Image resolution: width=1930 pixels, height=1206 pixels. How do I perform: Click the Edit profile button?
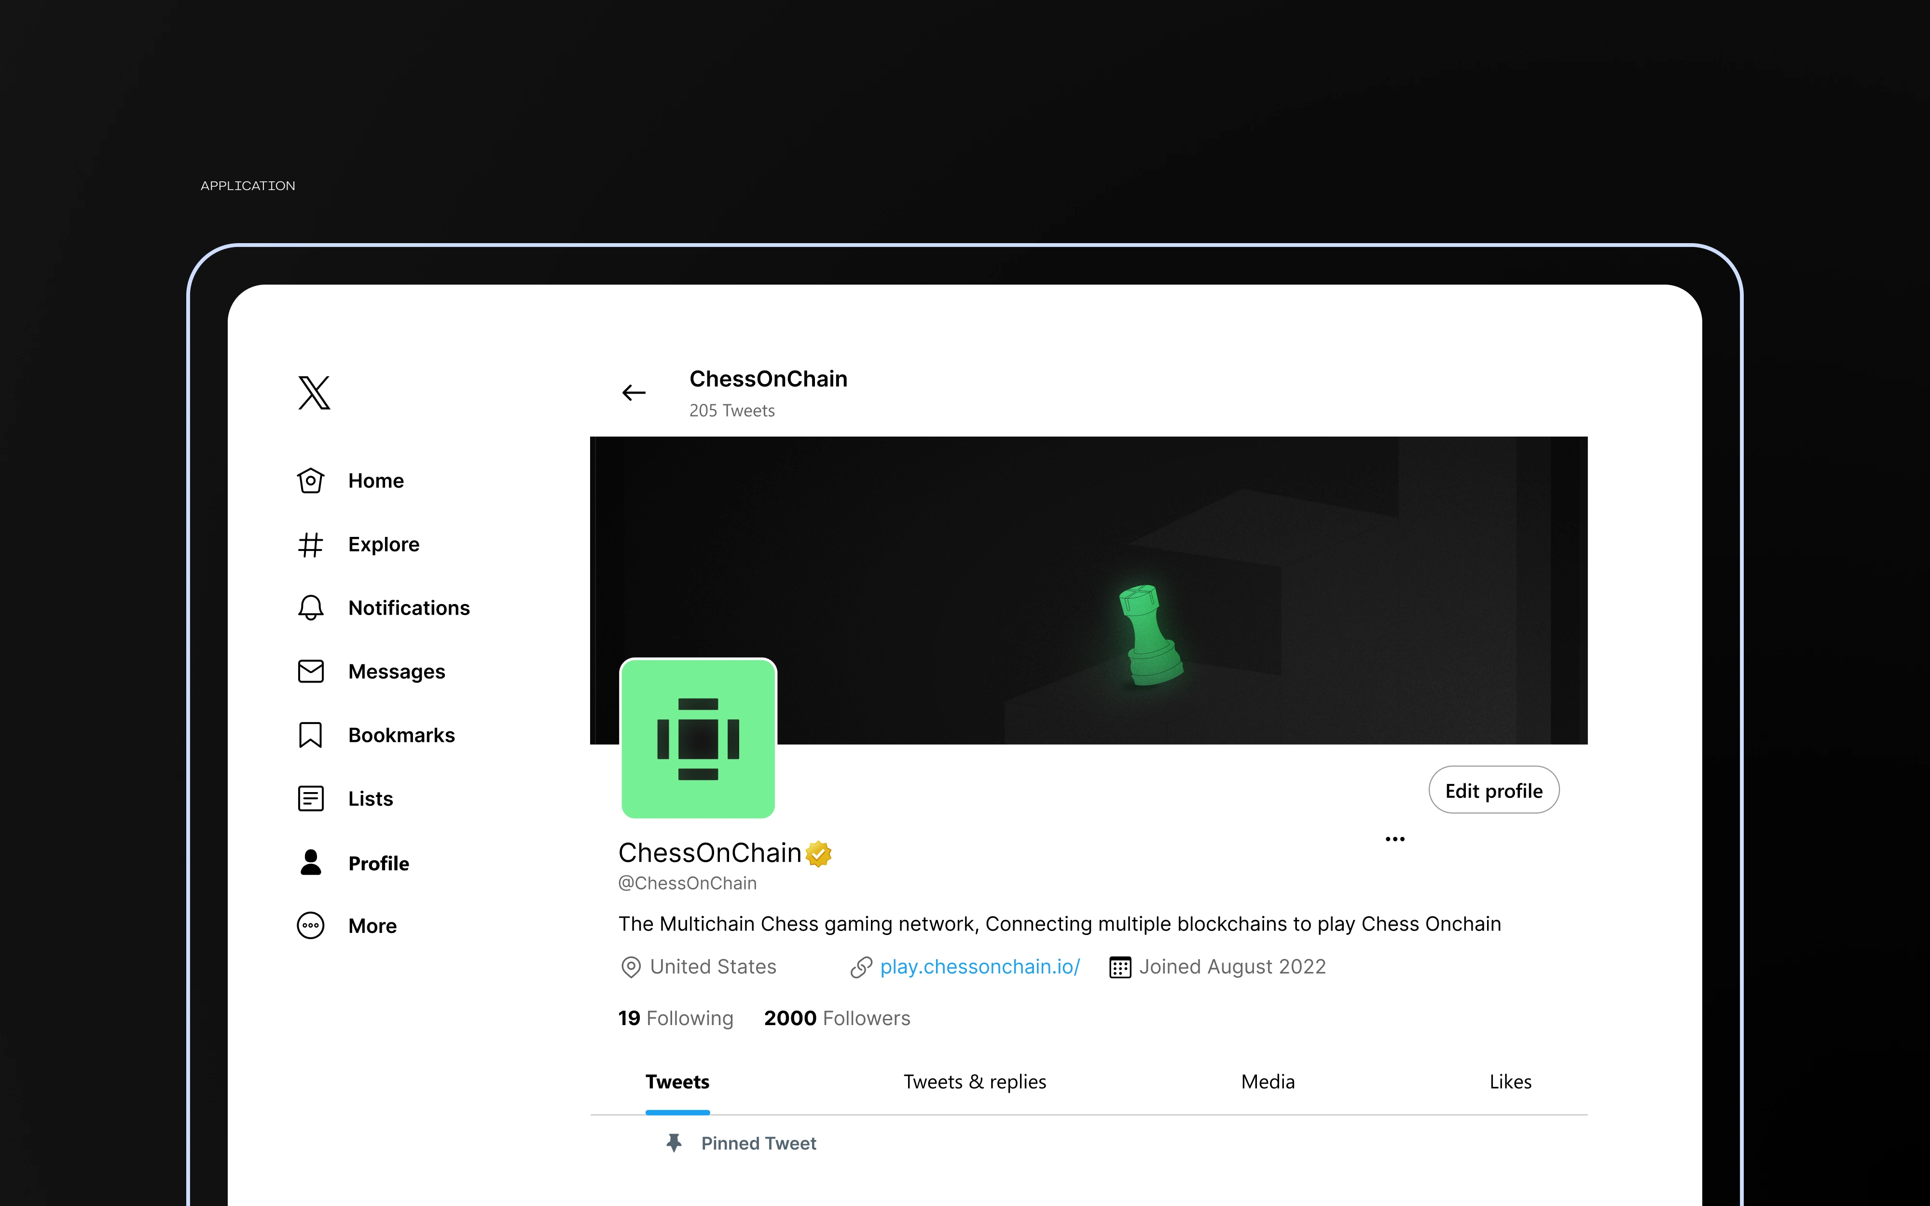[x=1494, y=790]
